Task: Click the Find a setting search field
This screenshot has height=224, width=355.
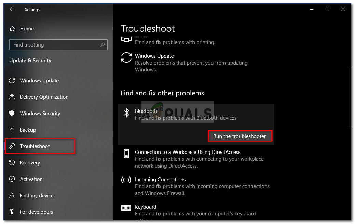Action: [58, 45]
